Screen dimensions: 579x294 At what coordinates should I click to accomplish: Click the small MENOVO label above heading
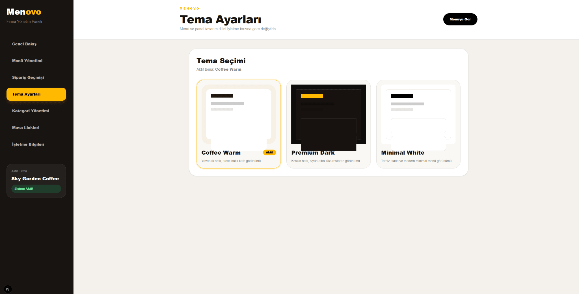point(189,8)
